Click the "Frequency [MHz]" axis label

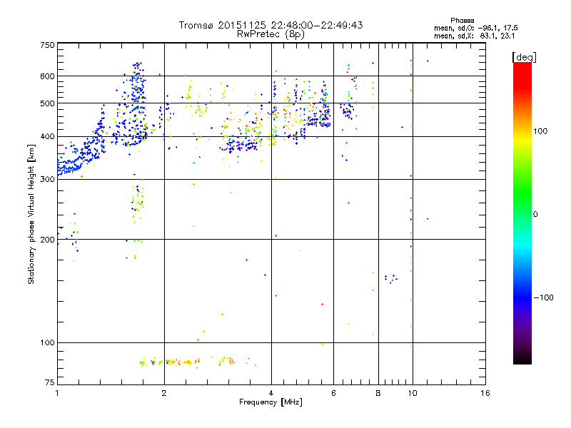pyautogui.click(x=271, y=402)
